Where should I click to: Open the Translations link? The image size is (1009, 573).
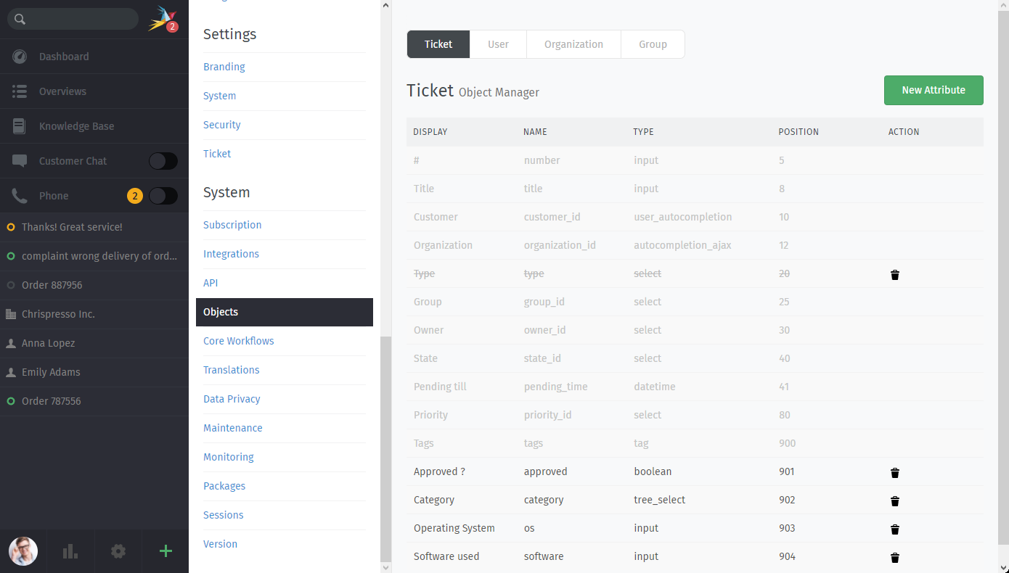click(232, 370)
